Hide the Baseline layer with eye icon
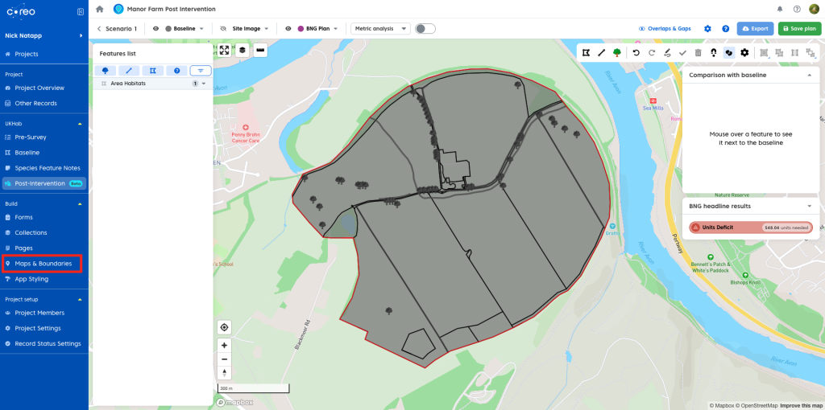Viewport: 825px width, 410px height. (x=156, y=28)
